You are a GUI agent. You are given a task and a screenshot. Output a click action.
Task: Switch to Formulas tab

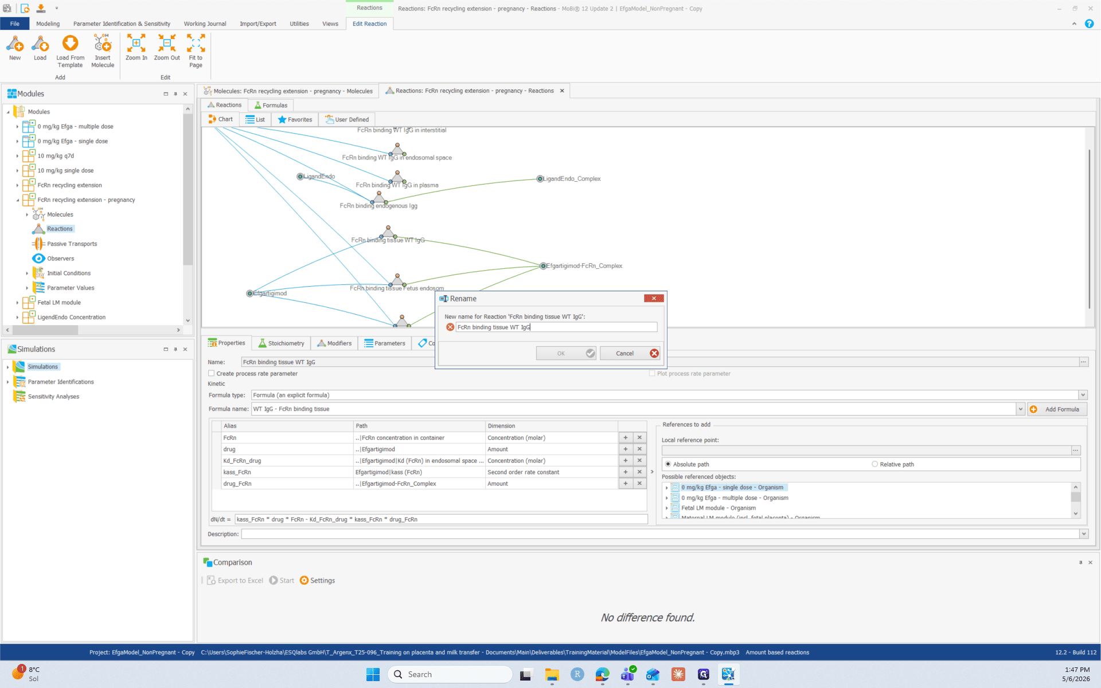pos(271,105)
